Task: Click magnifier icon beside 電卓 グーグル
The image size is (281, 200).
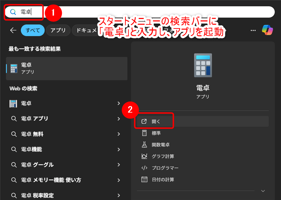Action: (14, 164)
